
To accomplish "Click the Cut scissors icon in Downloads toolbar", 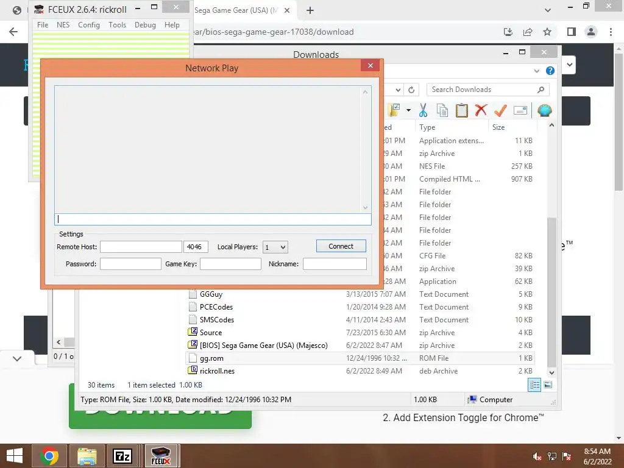I will [x=423, y=110].
